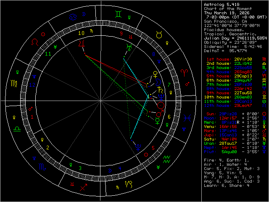Select the 'Sidereal time: 5:42:46' line

pyautogui.click(x=233, y=47)
